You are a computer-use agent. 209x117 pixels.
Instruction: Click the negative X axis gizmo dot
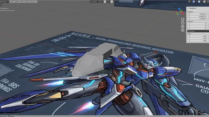pos(176,12)
